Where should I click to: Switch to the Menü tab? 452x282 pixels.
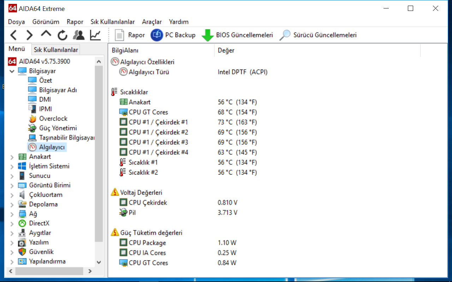(x=17, y=49)
